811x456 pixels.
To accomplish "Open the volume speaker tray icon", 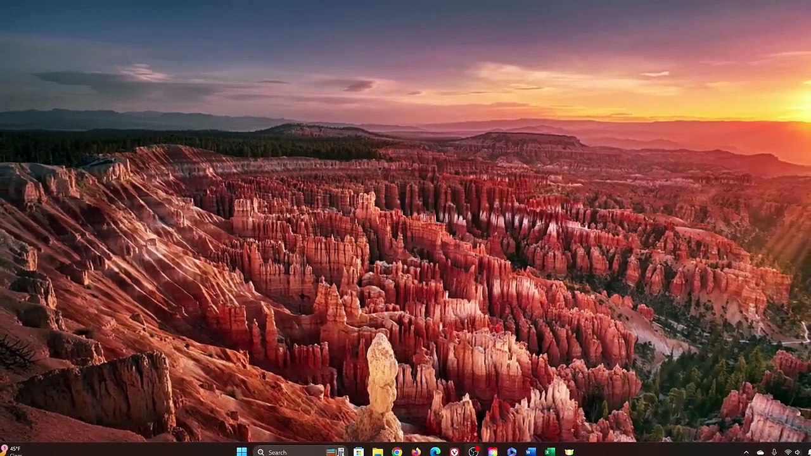I will coord(797,452).
